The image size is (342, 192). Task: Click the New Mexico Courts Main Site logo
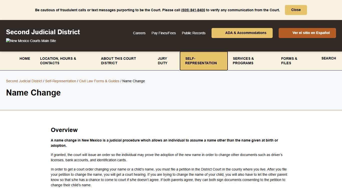point(31,41)
